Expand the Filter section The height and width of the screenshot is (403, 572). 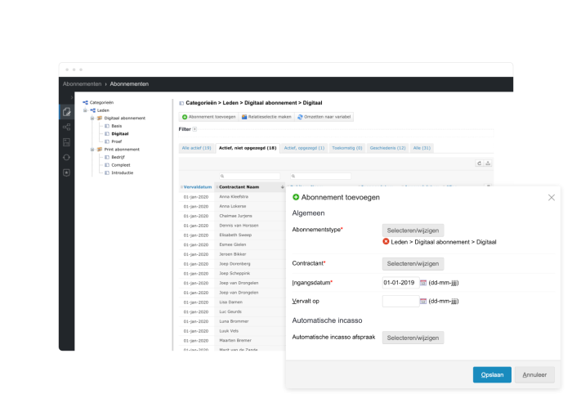pyautogui.click(x=194, y=129)
